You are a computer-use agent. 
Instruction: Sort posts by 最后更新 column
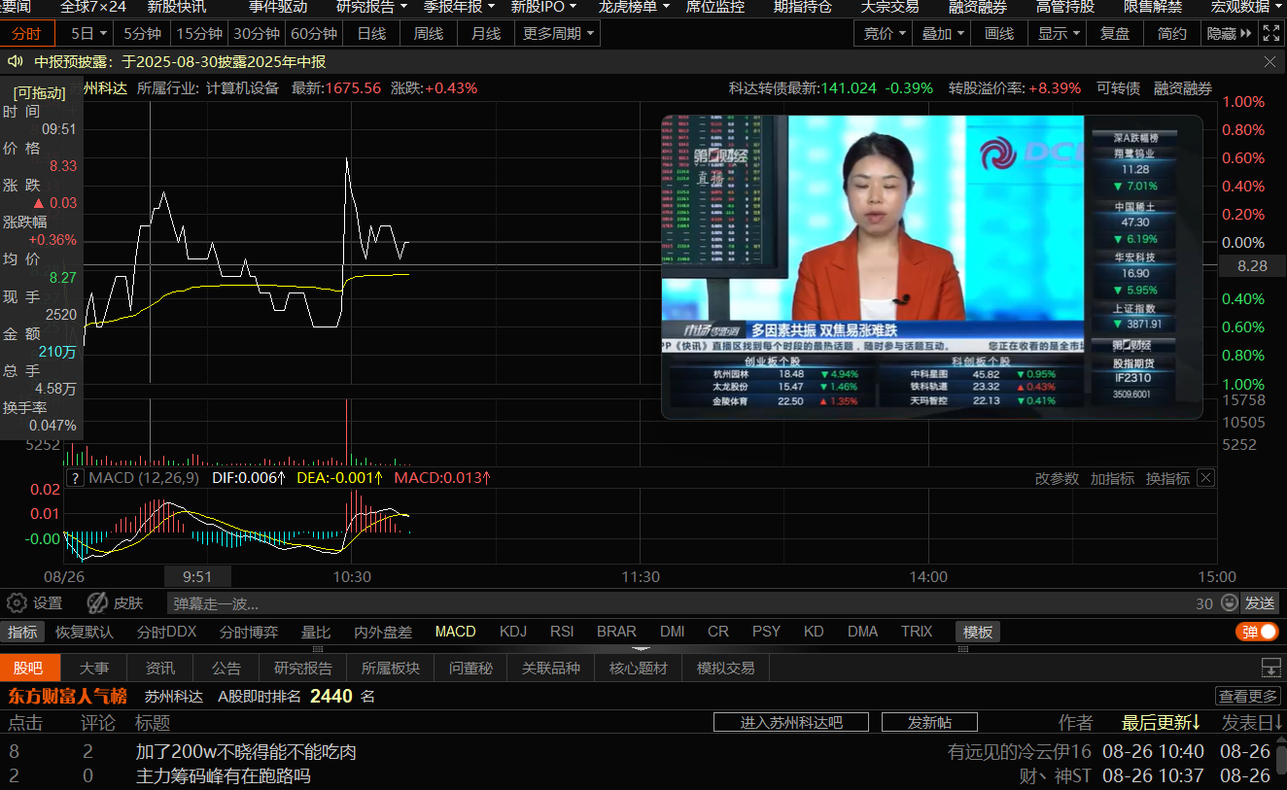pyautogui.click(x=1161, y=722)
